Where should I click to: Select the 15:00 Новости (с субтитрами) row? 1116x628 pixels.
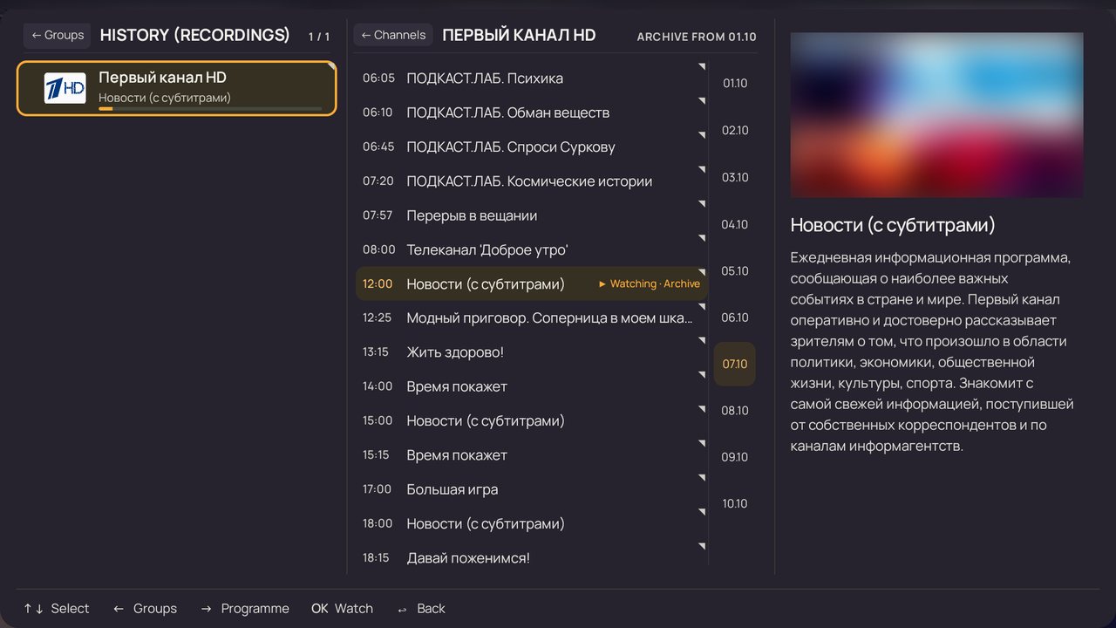tap(532, 420)
